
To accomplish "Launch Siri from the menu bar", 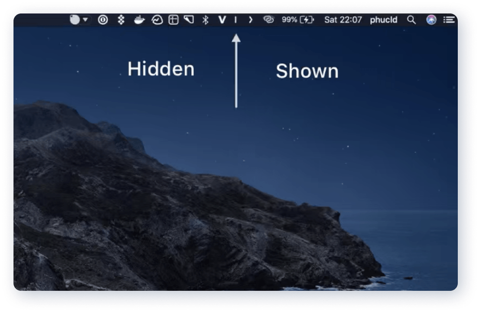I will [431, 20].
